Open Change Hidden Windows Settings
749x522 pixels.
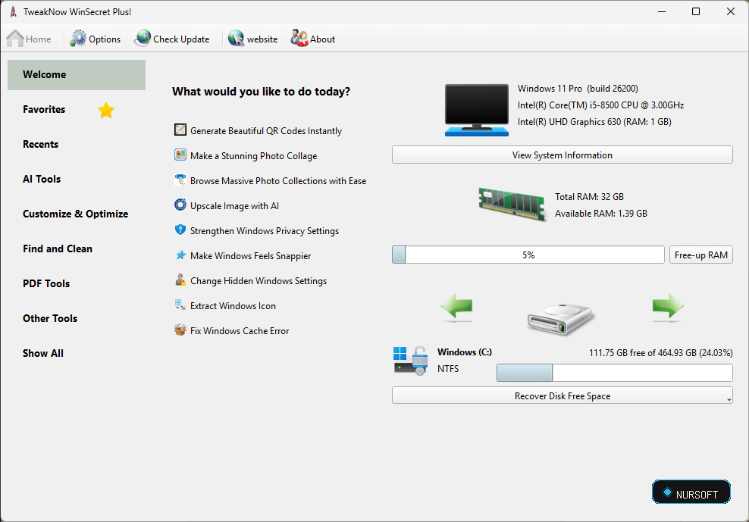pyautogui.click(x=259, y=281)
